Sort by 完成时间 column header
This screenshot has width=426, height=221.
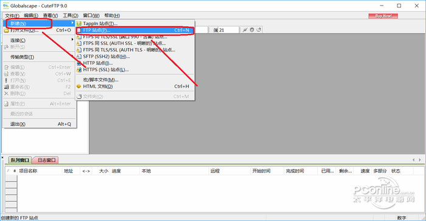pyautogui.click(x=301, y=171)
